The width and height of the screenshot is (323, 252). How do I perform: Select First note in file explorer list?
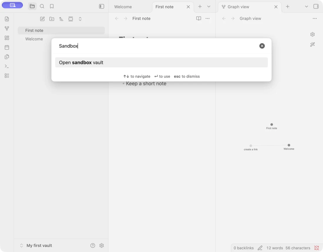(x=61, y=31)
